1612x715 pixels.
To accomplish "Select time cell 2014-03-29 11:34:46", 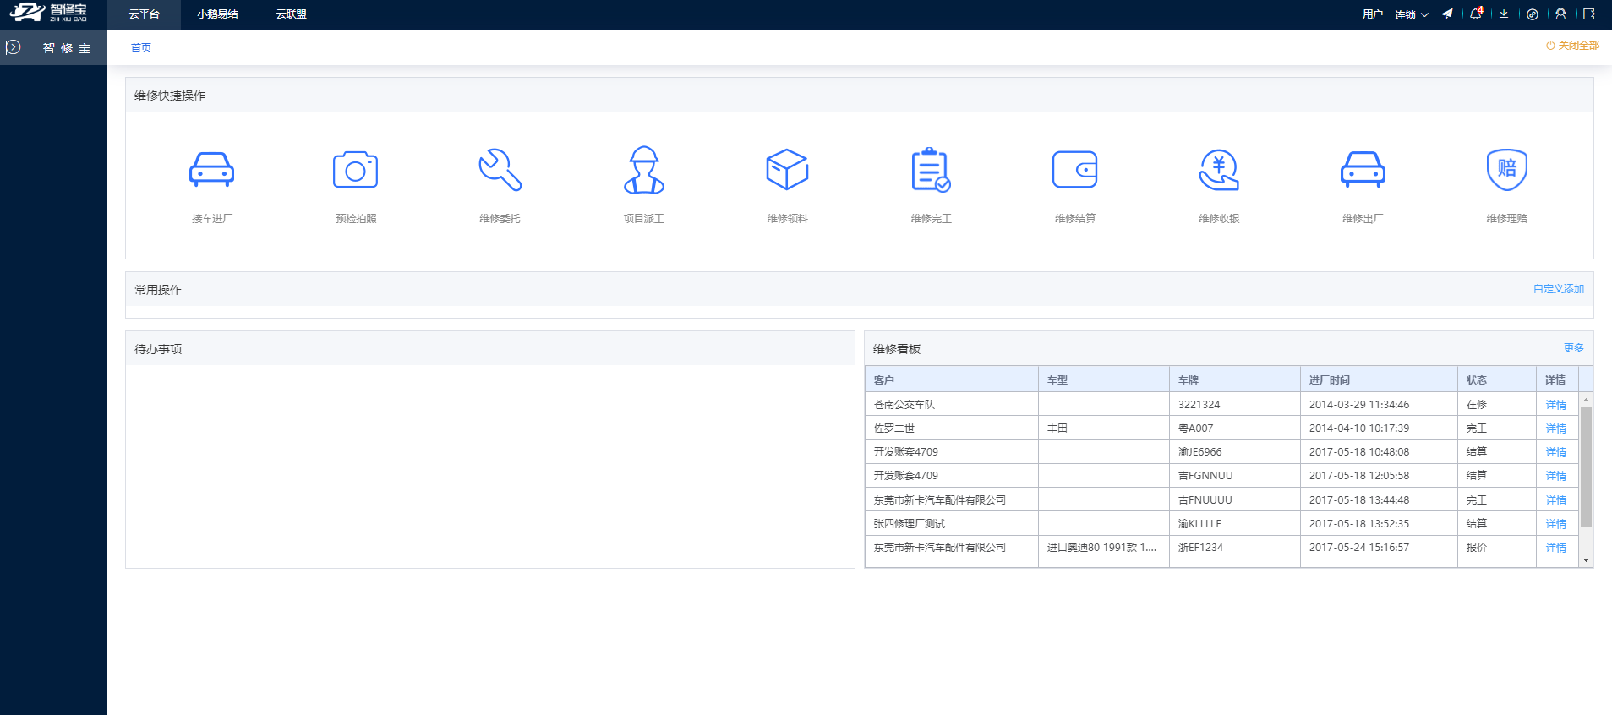I will pos(1379,405).
